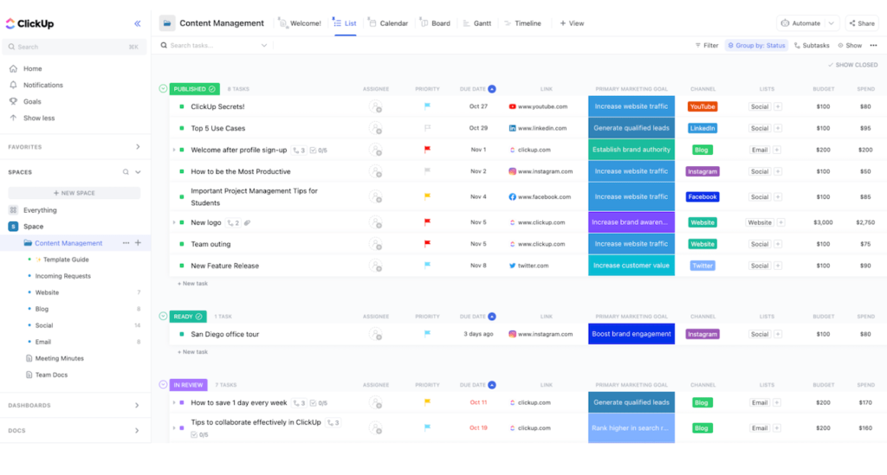Open the Automate dropdown arrow
Viewport: 887px width, 475px height.
(832, 23)
